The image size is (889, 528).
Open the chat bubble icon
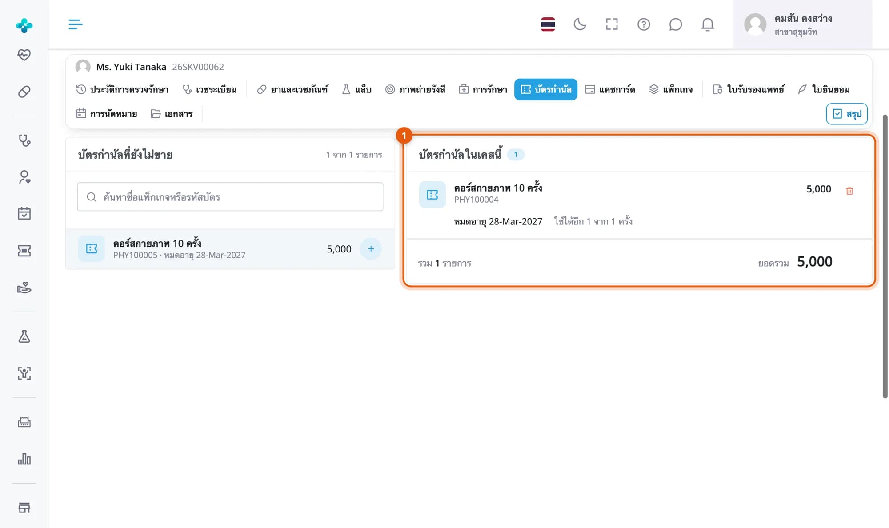675,24
